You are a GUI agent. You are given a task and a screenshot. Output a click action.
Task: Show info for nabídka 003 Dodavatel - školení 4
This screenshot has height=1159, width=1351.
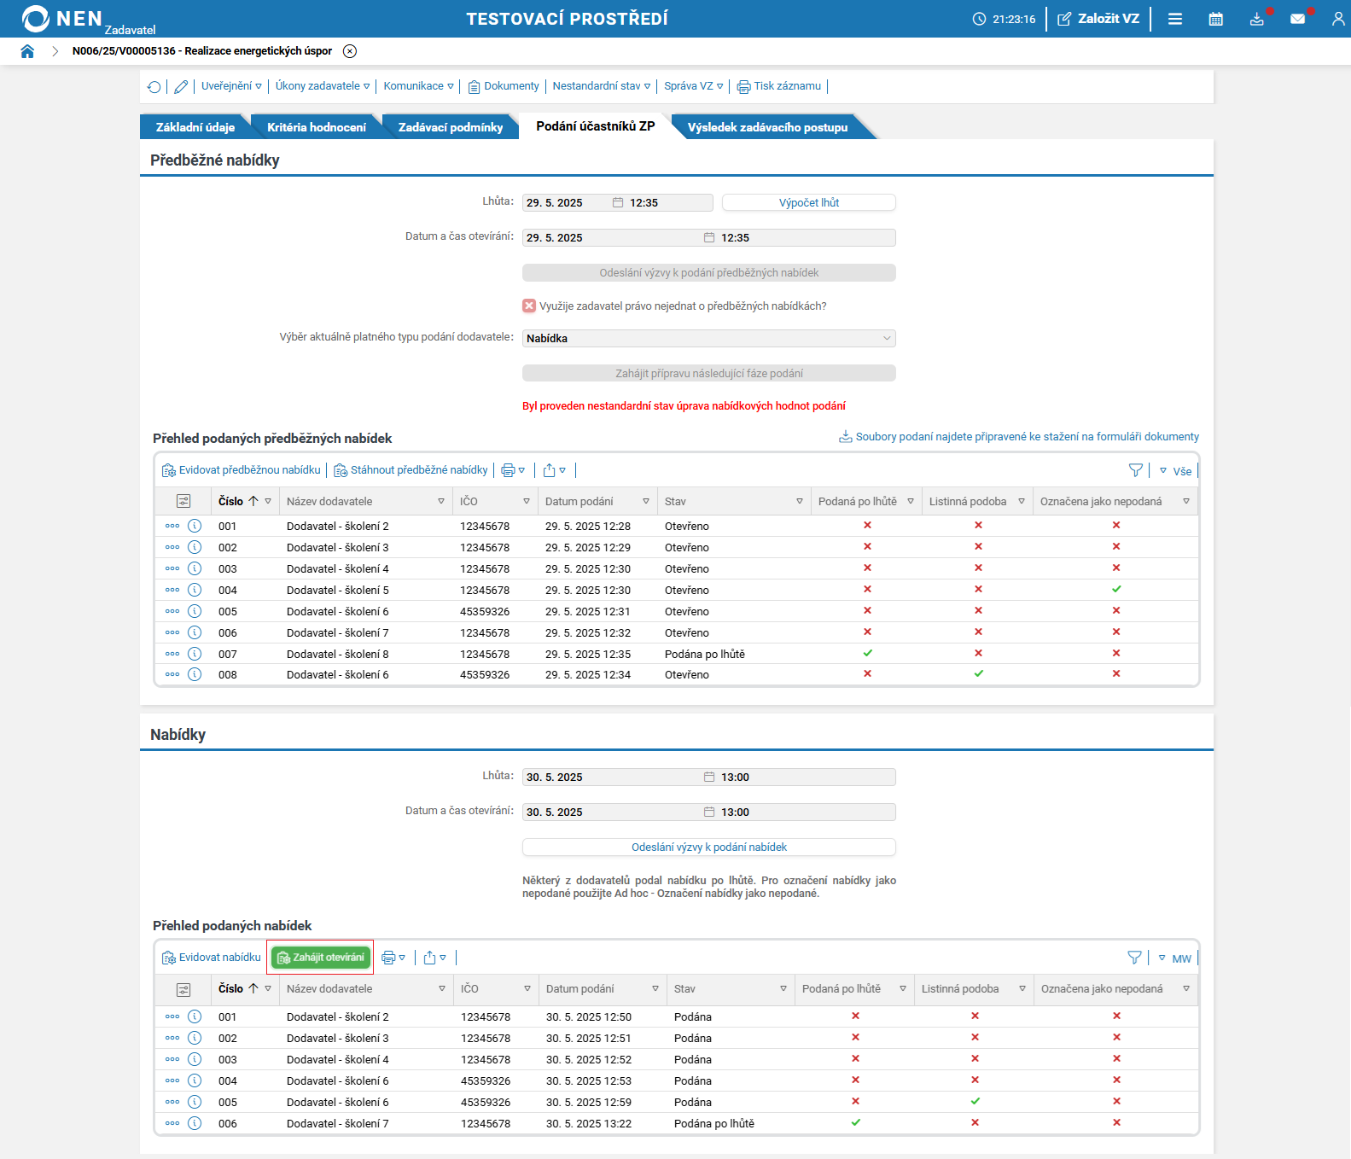click(x=195, y=1059)
